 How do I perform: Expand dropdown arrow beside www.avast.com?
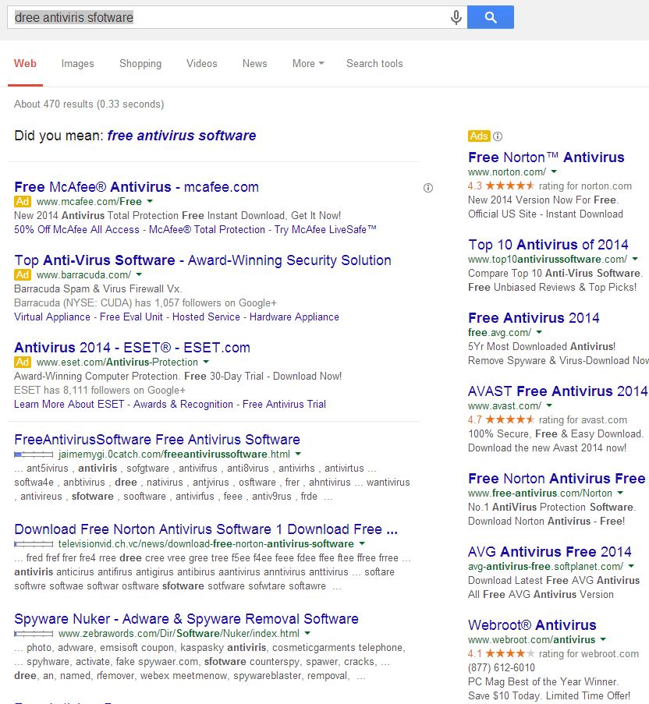click(x=549, y=405)
